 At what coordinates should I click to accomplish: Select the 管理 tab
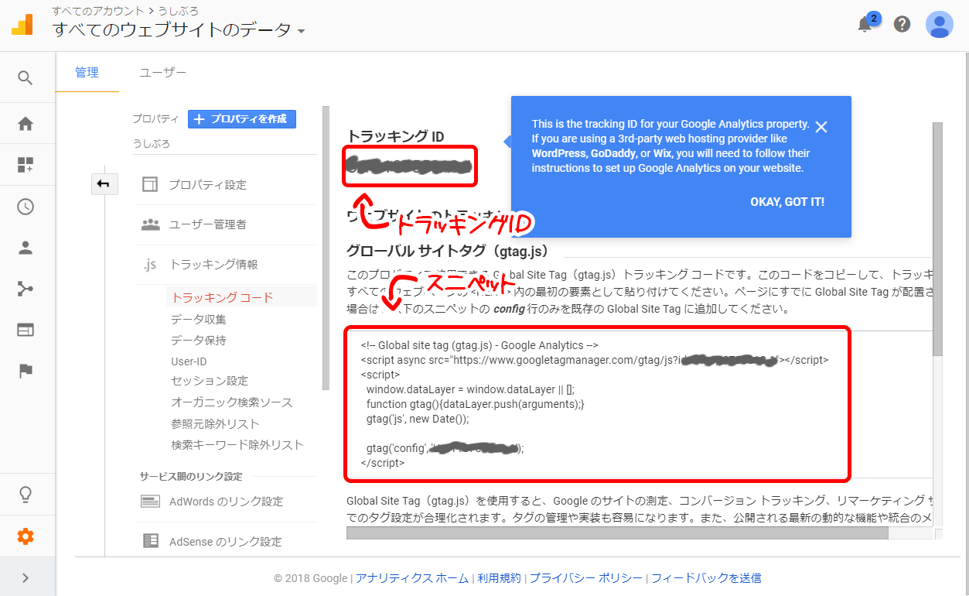point(87,72)
